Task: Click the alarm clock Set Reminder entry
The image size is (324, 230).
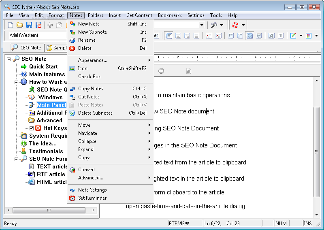Action: [x=111, y=198]
